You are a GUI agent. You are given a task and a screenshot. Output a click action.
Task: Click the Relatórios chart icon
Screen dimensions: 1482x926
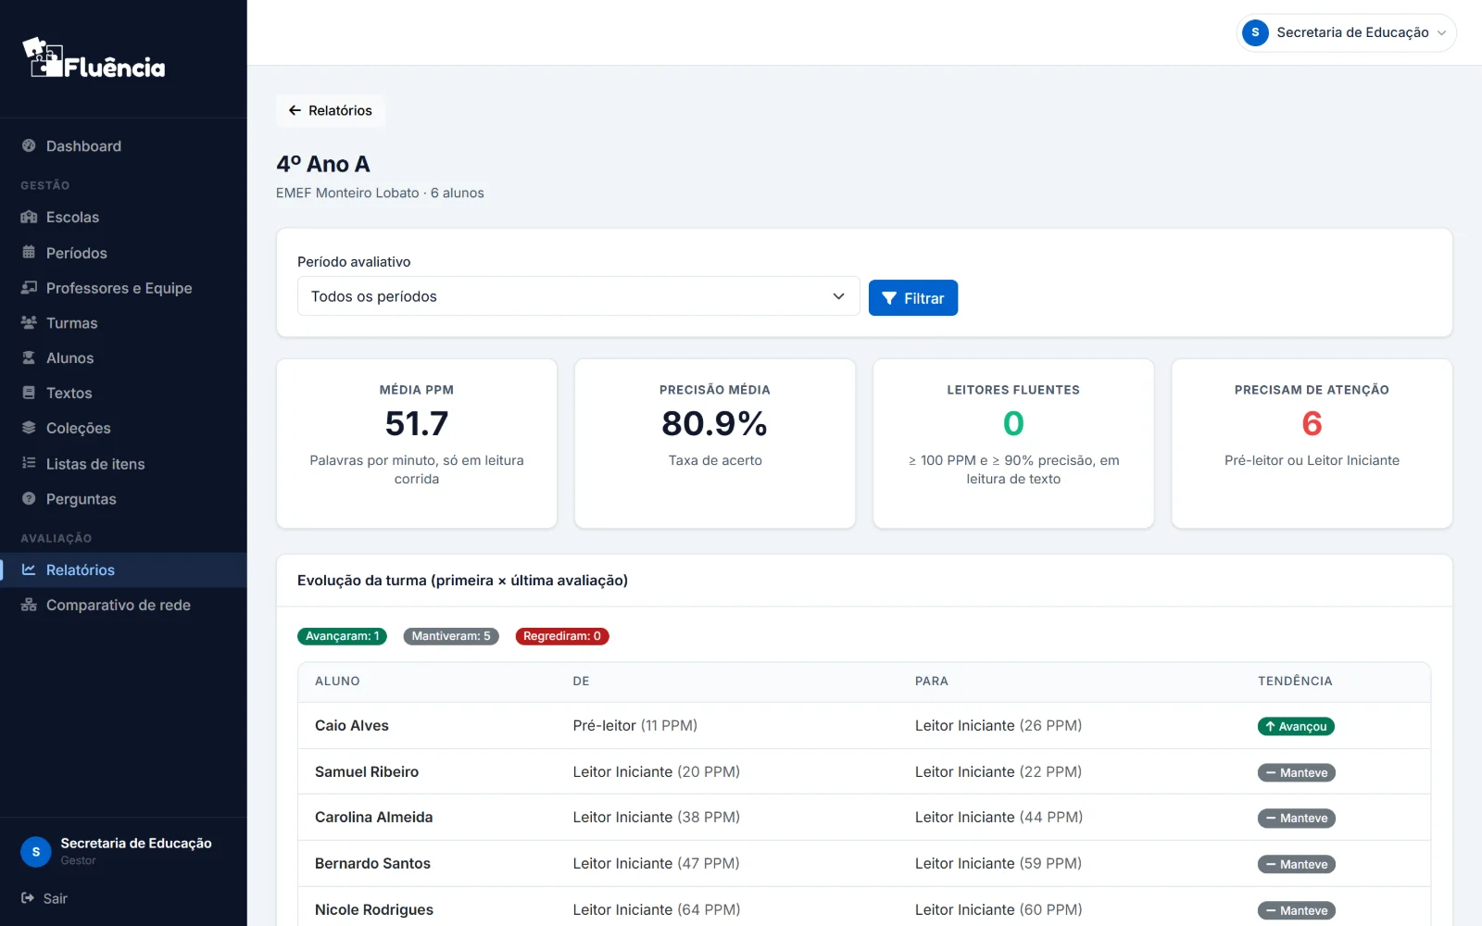tap(29, 569)
